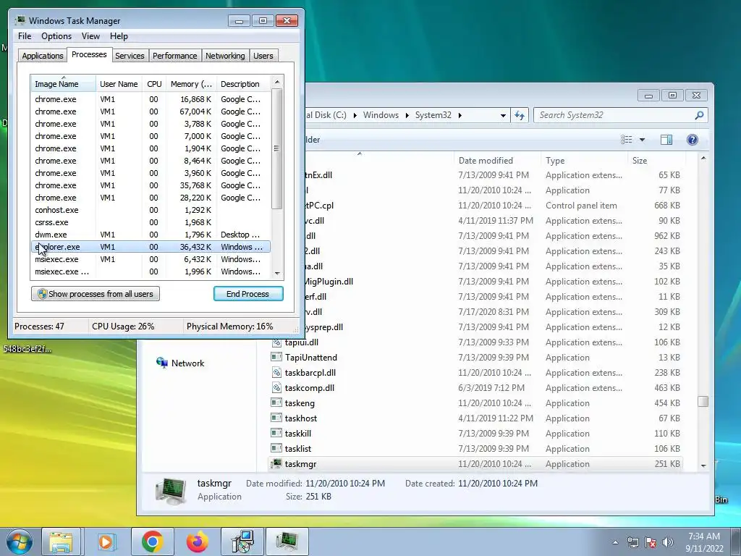This screenshot has width=741, height=556.
Task: Click Task Manager title bar icon
Action: coord(20,20)
